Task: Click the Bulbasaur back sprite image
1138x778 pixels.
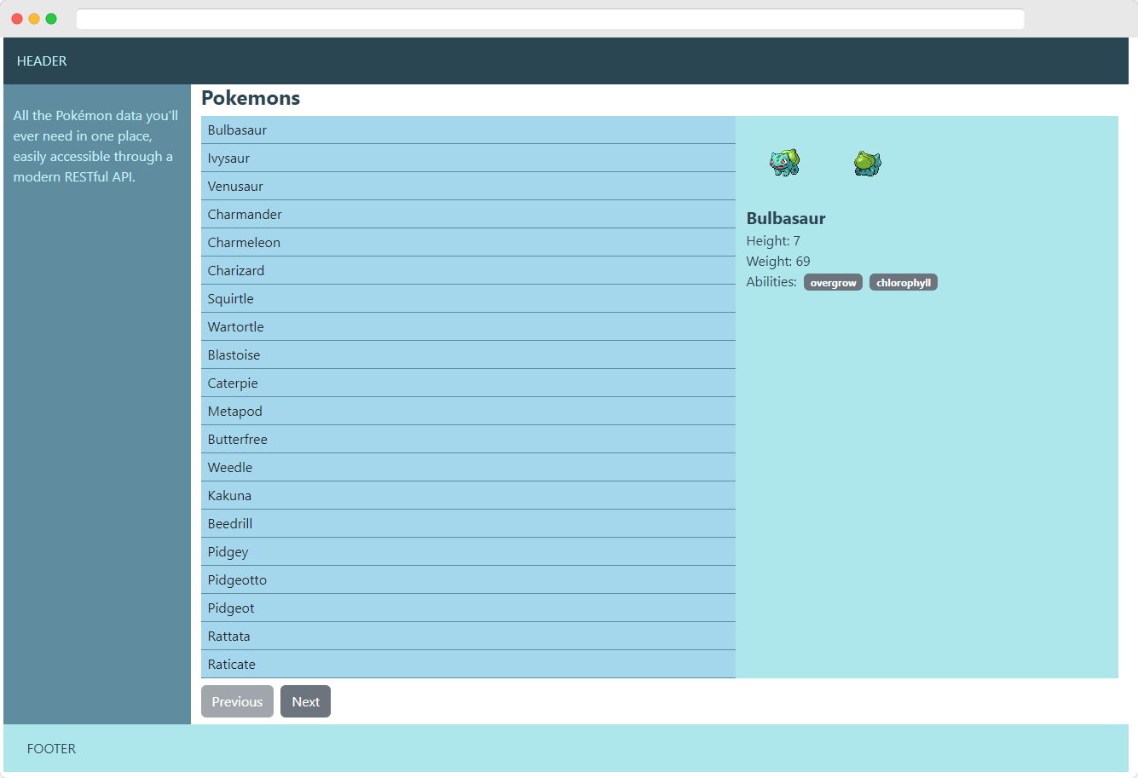Action: tap(867, 162)
